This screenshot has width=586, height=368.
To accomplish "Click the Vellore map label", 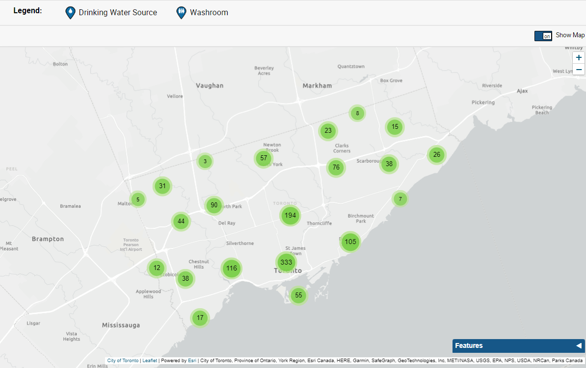I will (175, 97).
